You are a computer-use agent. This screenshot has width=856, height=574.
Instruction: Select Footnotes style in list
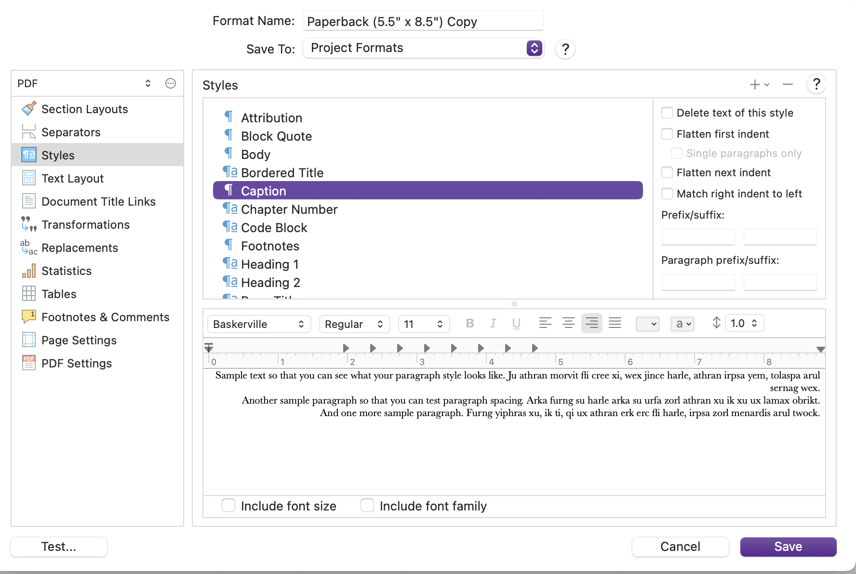[428, 246]
